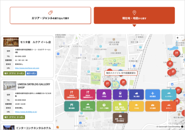Choose the blue airplane 航空運送 tile
Image resolution: width=185 pixels, height=130 pixels.
(152, 94)
